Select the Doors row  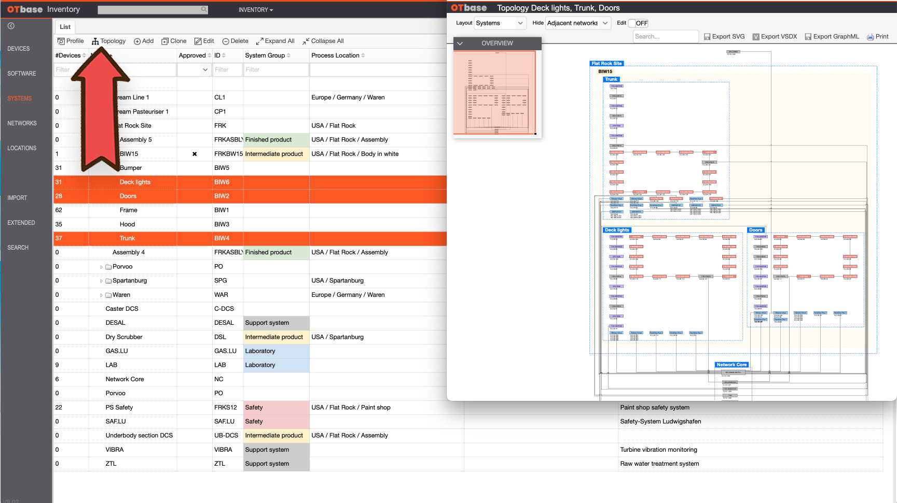250,196
